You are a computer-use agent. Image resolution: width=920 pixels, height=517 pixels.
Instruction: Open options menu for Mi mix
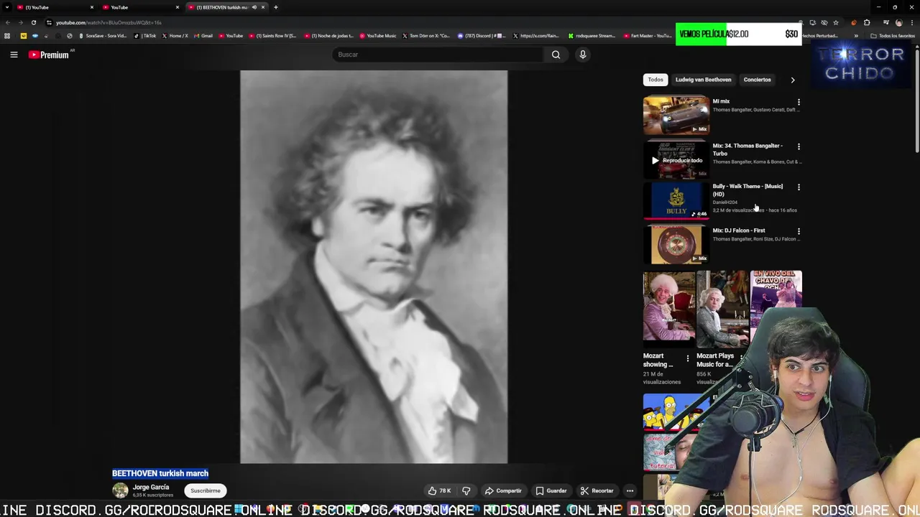[x=799, y=102]
